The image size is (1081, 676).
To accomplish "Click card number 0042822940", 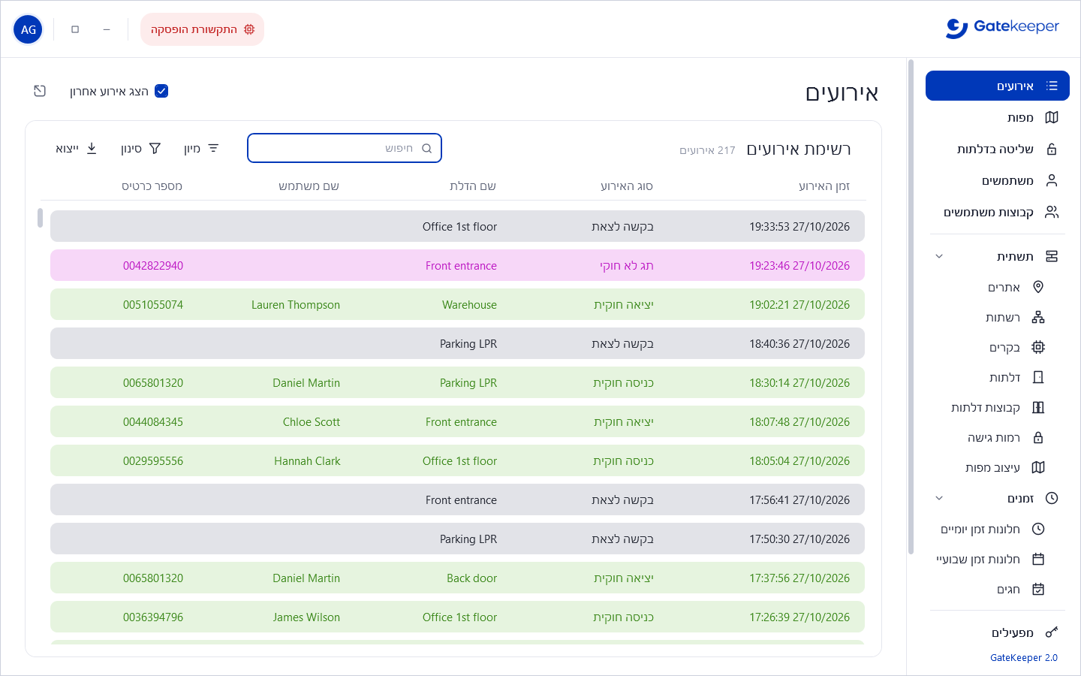I will [x=153, y=265].
